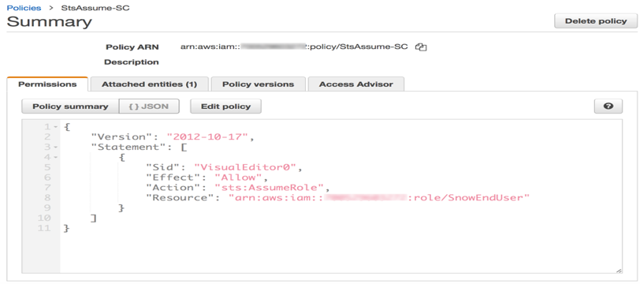Click the role/SnowEndUser resource value

(379, 198)
